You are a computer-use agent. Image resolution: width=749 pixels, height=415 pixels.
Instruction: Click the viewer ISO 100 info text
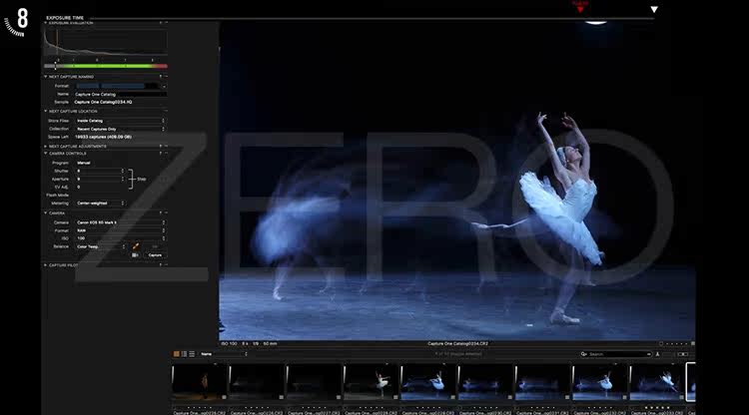click(229, 343)
